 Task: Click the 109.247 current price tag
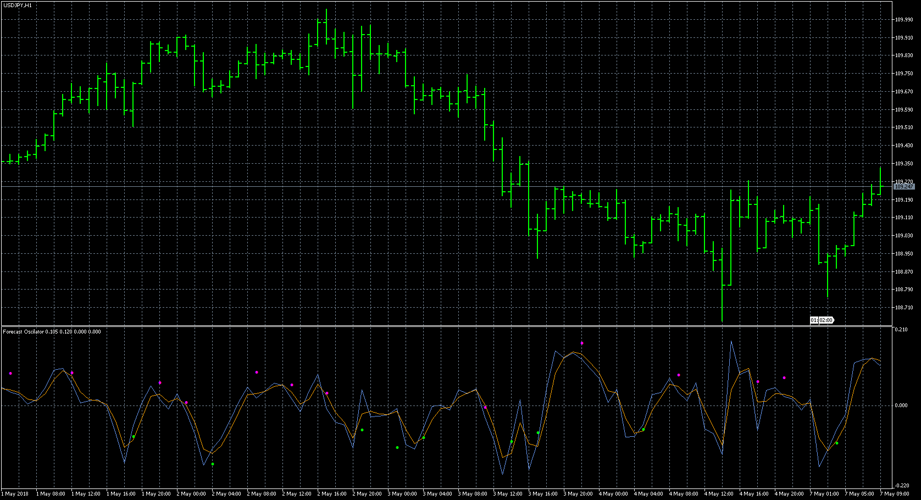coord(903,187)
